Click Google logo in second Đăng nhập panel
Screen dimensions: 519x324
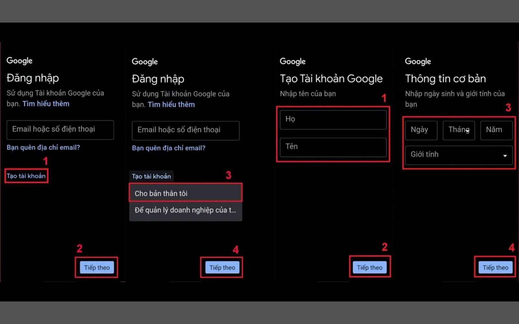click(x=145, y=62)
